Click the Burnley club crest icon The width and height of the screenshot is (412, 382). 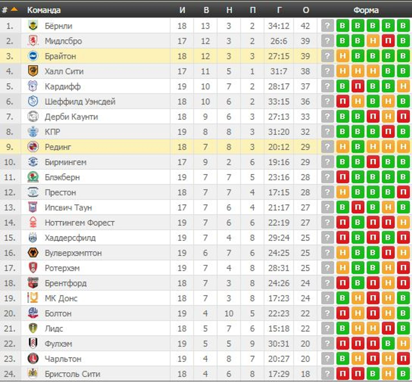point(33,26)
